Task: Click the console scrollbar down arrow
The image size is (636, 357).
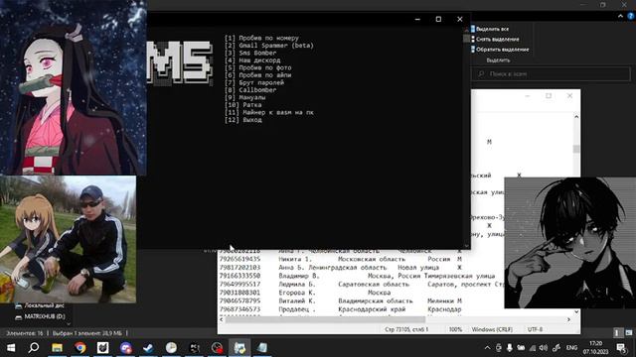Action: point(466,246)
